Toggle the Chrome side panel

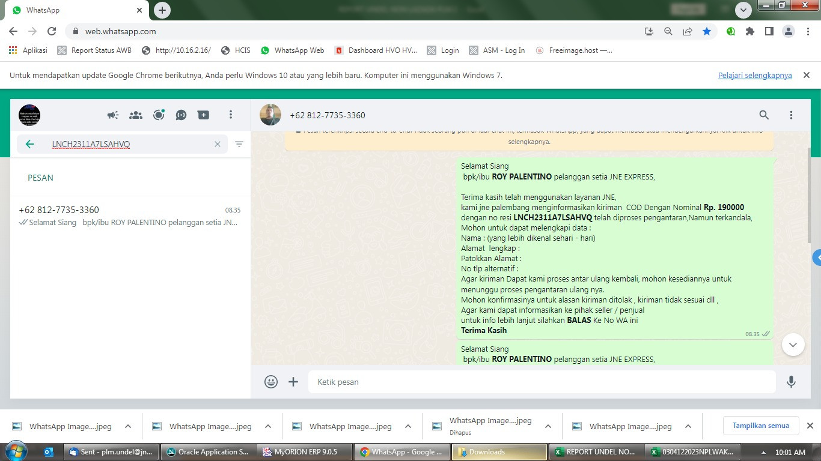769,31
